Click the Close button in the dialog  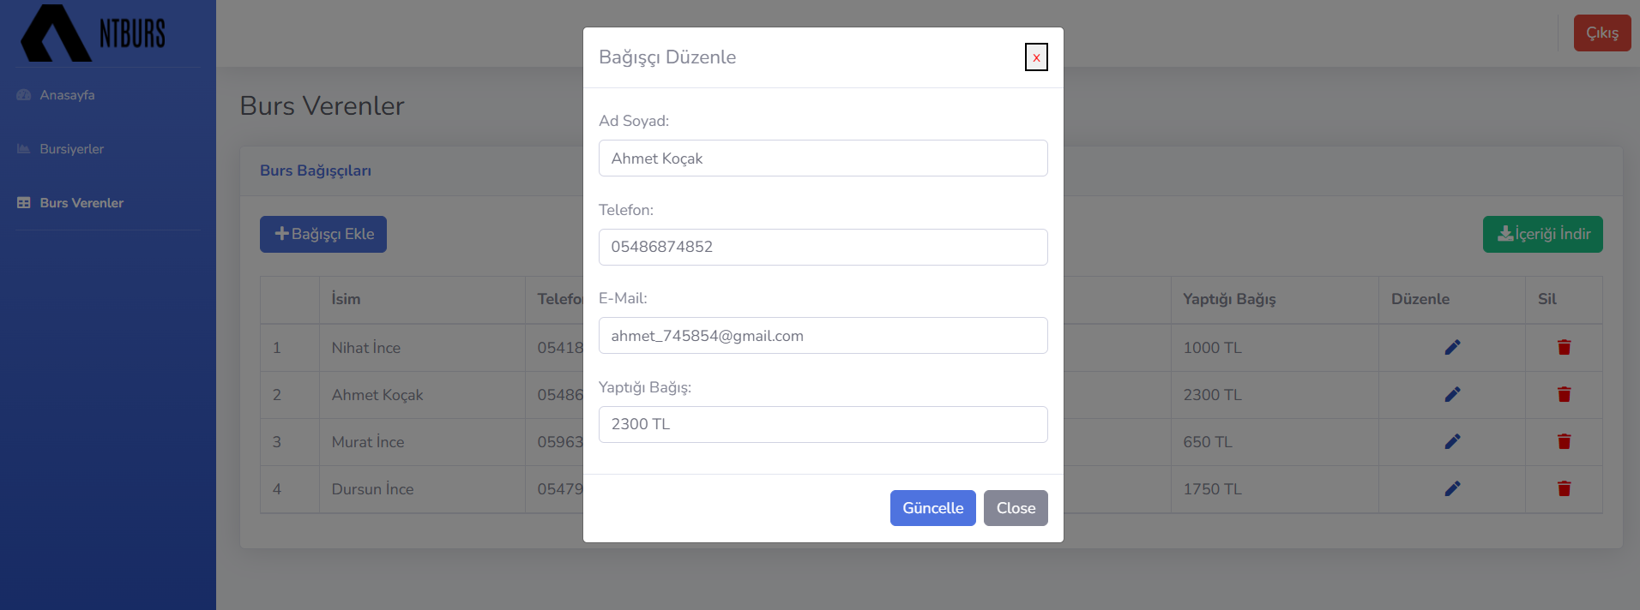point(1016,507)
